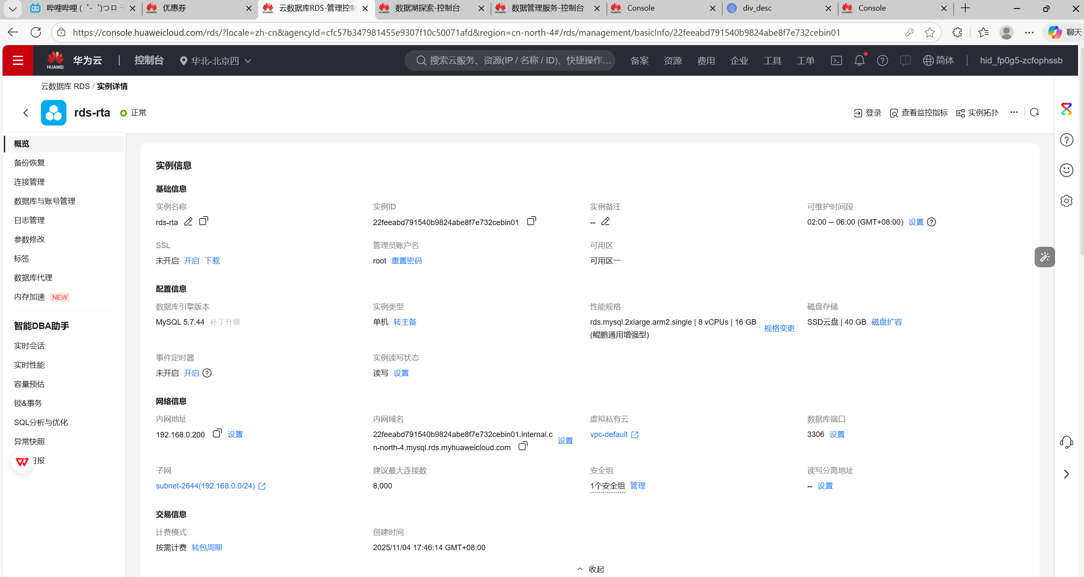This screenshot has height=577, width=1084.
Task: Expand the 华北-北京四 region dropdown
Action: point(216,61)
